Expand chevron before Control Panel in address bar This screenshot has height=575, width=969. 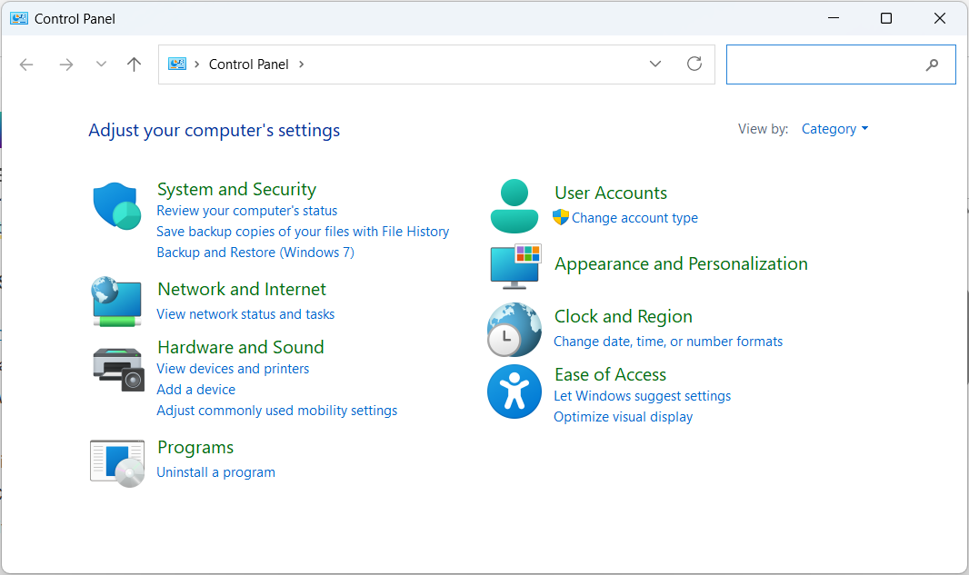(197, 64)
